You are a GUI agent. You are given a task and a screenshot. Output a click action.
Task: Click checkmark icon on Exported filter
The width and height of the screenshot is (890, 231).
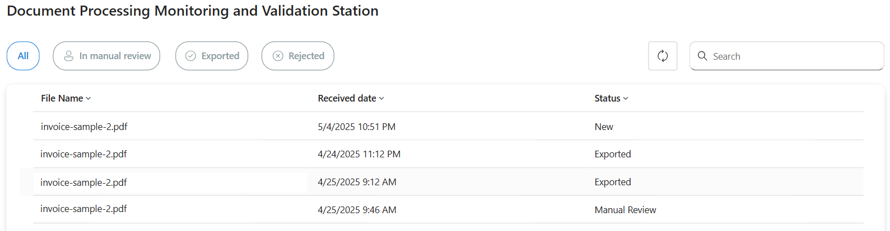(190, 56)
